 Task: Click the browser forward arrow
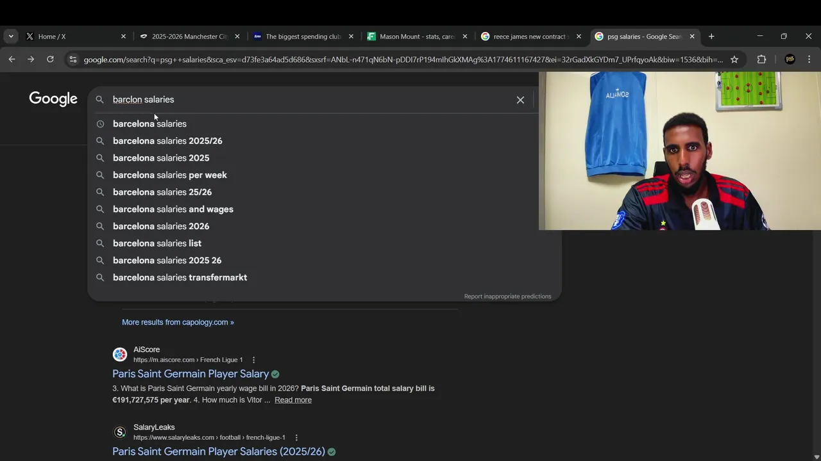(x=31, y=60)
